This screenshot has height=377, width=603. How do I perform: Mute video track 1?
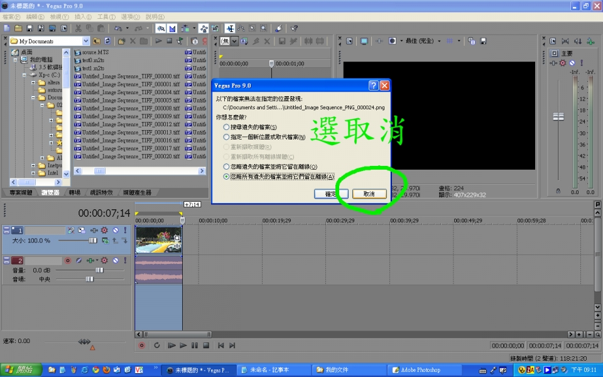(115, 231)
